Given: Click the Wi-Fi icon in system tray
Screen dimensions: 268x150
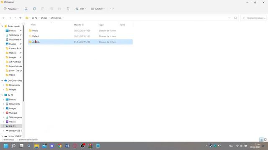Looking at the screenshot, I should [x=237, y=146].
